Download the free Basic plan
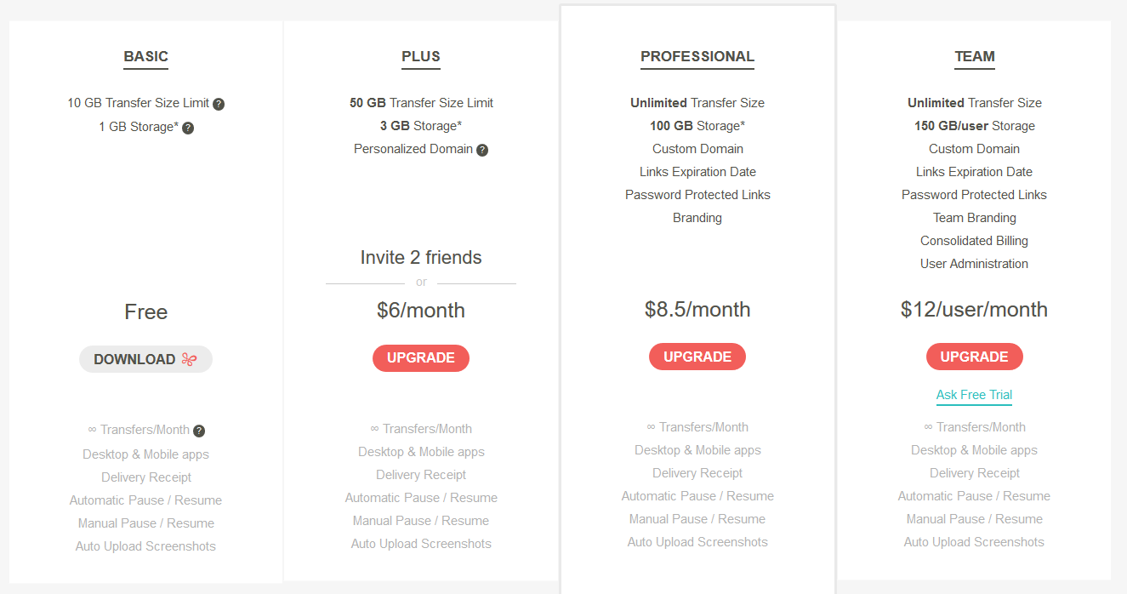1127x594 pixels. click(145, 359)
